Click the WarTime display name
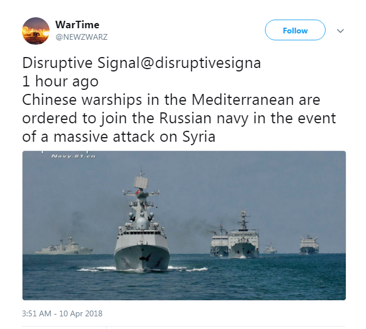Screen dimensions: 366x329 tap(77, 25)
